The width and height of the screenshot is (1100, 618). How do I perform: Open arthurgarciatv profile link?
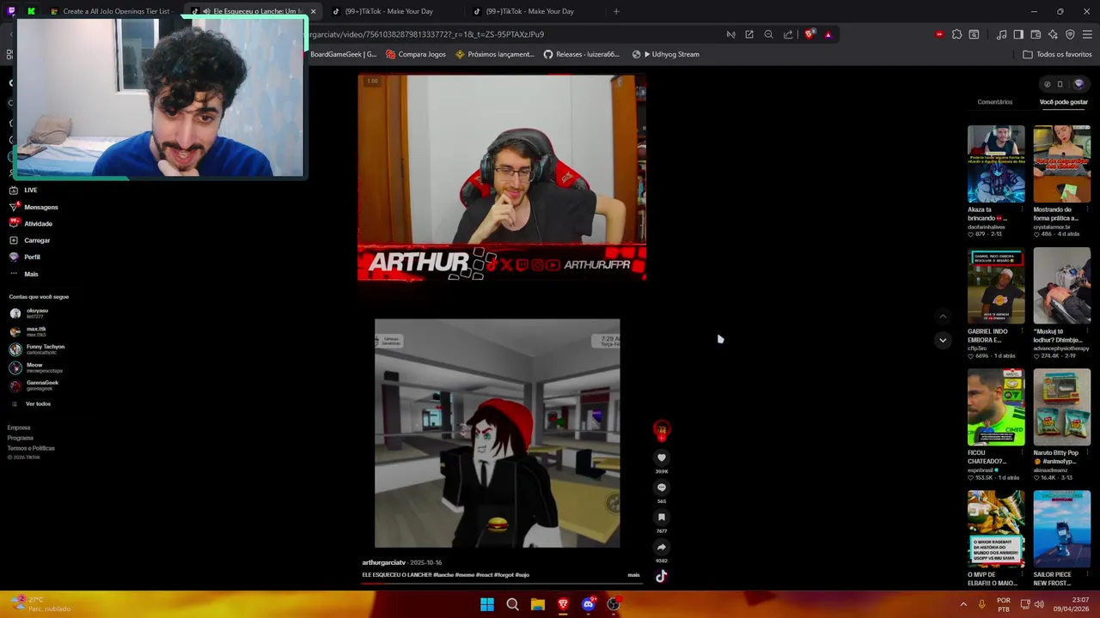click(383, 563)
